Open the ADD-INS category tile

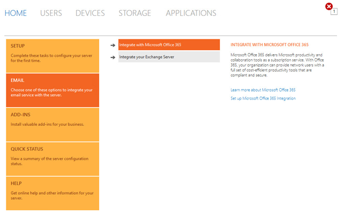point(52,125)
